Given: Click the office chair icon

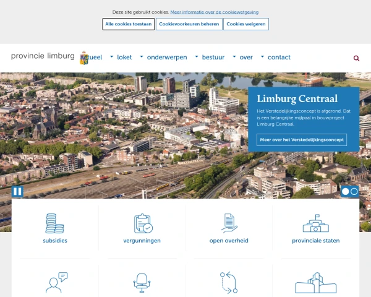Looking at the screenshot, I should 142,283.
